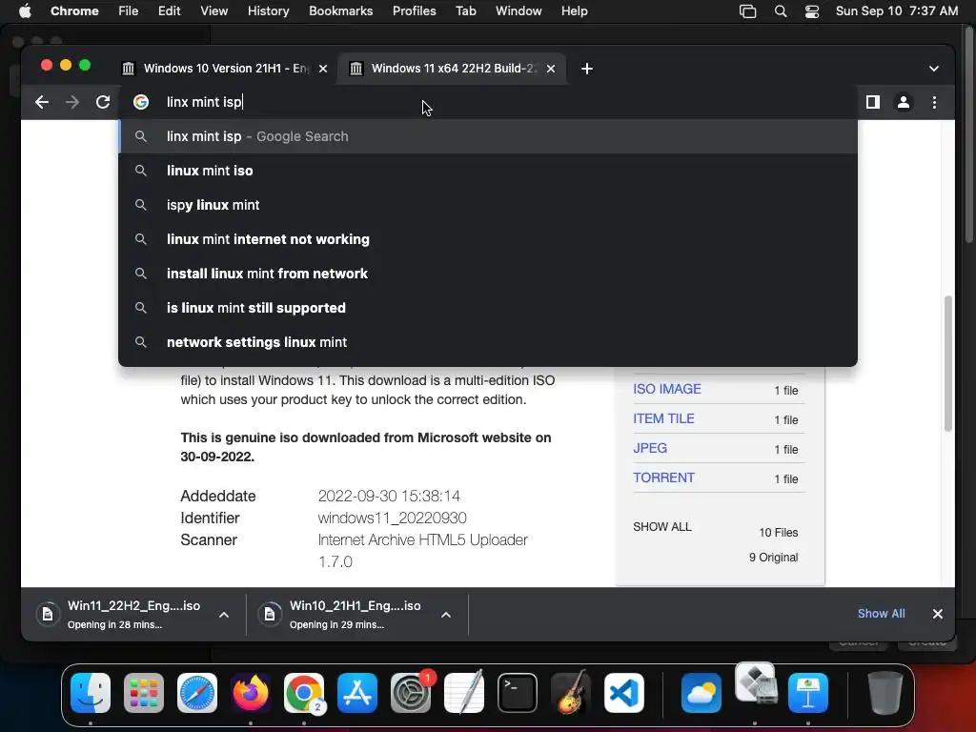Viewport: 976px width, 732px height.
Task: Select 'install linux mint from network' suggestion
Action: click(x=488, y=274)
